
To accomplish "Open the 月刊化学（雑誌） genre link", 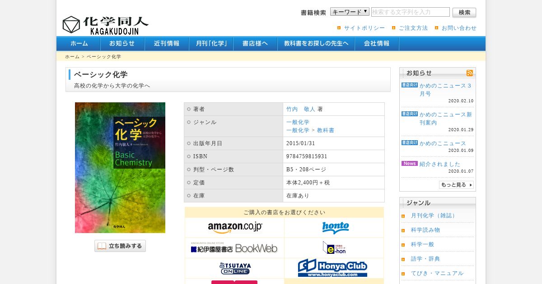I will pyautogui.click(x=434, y=215).
